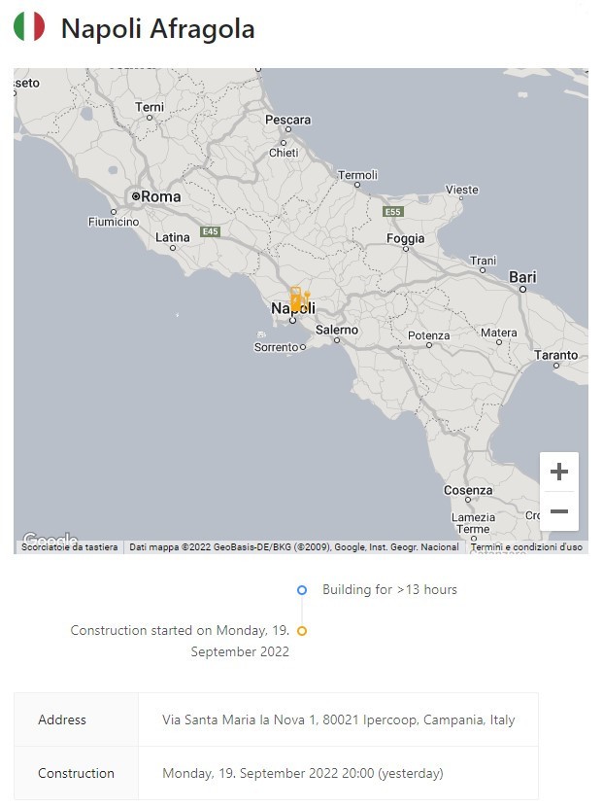Viewport: 603px width, 807px height.
Task: Click the 'Matera' label on the map
Action: pos(499,333)
